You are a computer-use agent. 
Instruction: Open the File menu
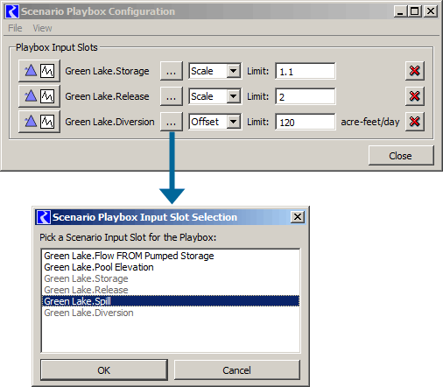pyautogui.click(x=15, y=28)
